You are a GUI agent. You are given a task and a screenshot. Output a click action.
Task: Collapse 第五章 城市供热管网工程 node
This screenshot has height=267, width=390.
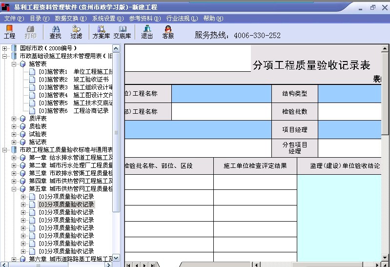tap(14, 189)
